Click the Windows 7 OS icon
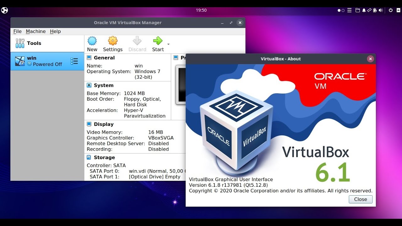This screenshot has width=402, height=226. (20, 61)
